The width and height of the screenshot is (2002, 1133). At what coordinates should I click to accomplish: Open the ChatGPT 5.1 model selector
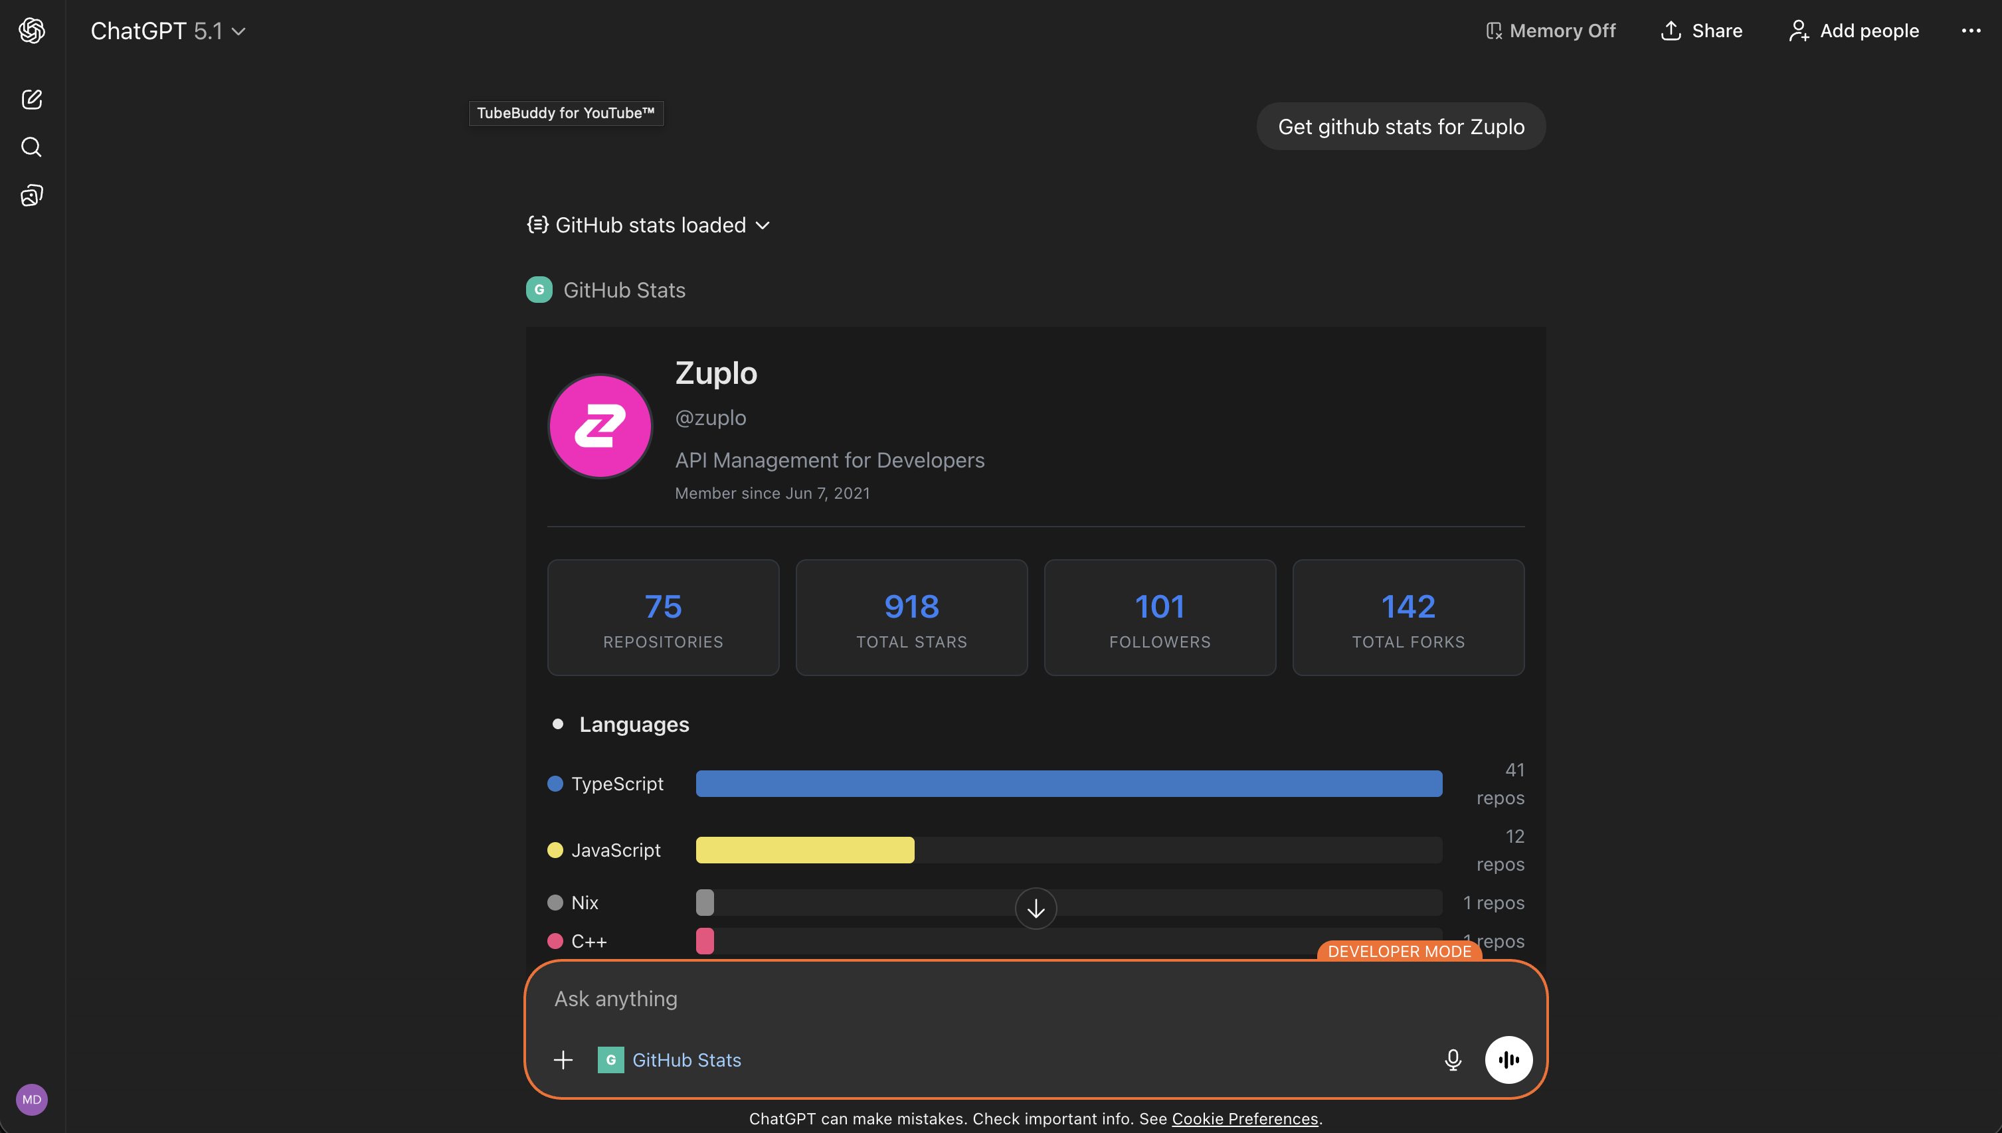[x=167, y=31]
